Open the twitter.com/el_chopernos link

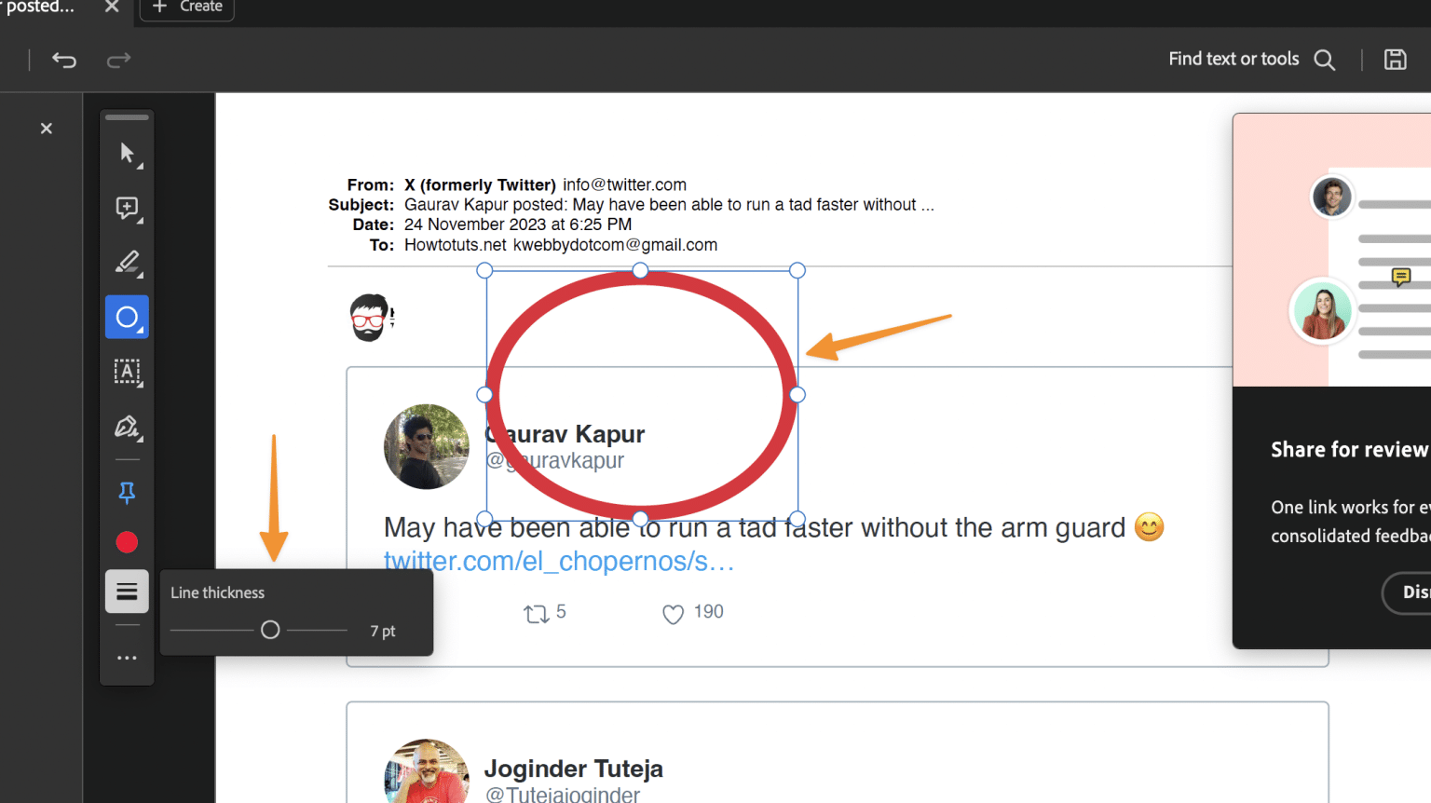pos(559,562)
